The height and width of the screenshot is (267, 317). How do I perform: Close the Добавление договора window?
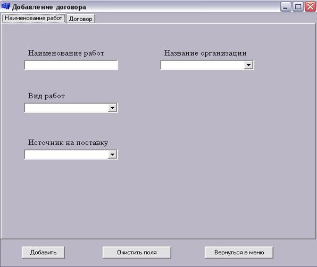(x=310, y=7)
